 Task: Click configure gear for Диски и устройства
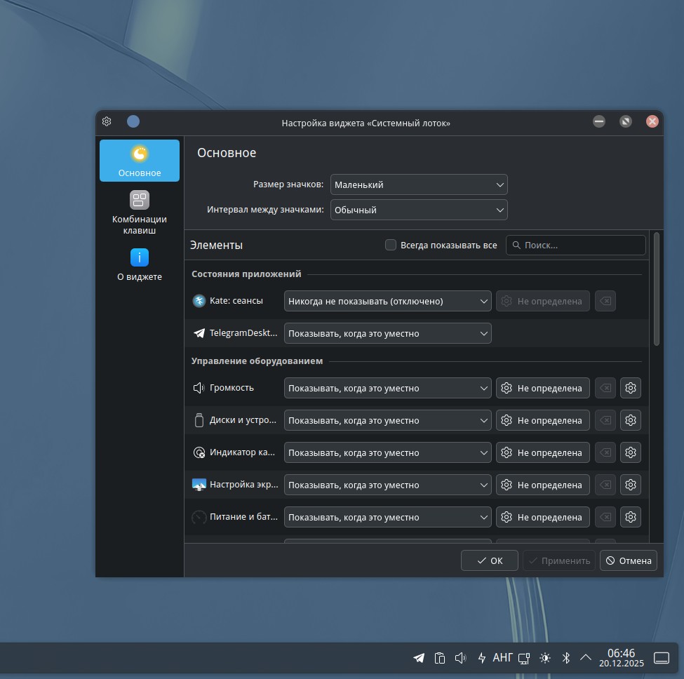631,420
